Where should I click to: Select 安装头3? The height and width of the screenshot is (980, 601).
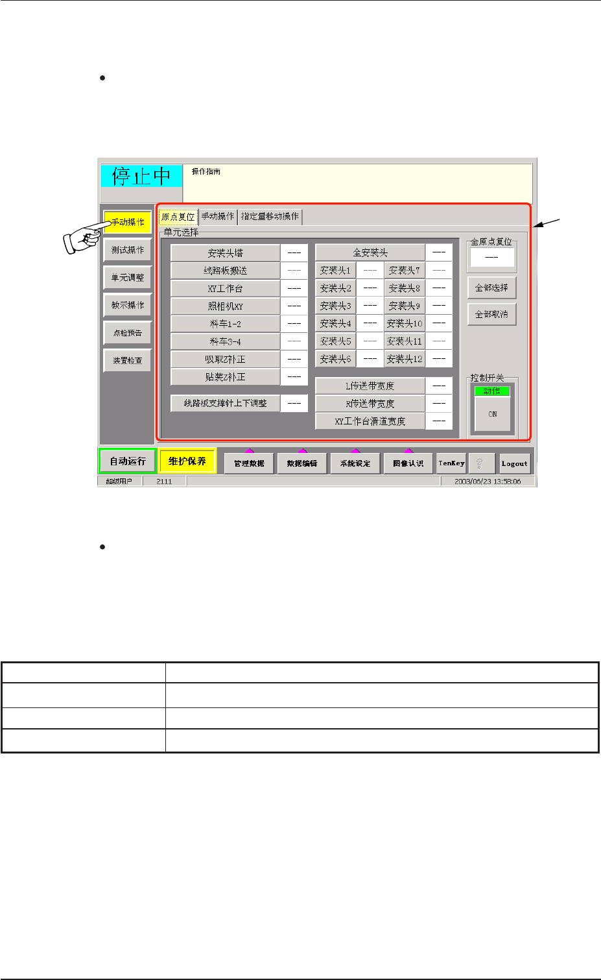click(336, 305)
